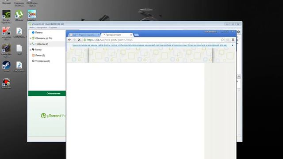The height and width of the screenshot is (159, 283).
Task: Close the Проверка порта tab
Action: 131,34
